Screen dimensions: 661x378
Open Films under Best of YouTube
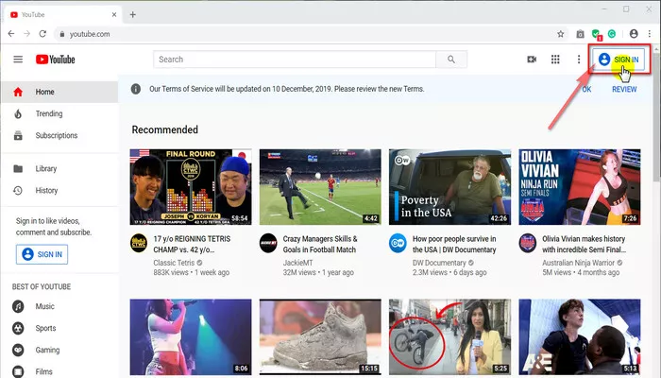(x=59, y=371)
